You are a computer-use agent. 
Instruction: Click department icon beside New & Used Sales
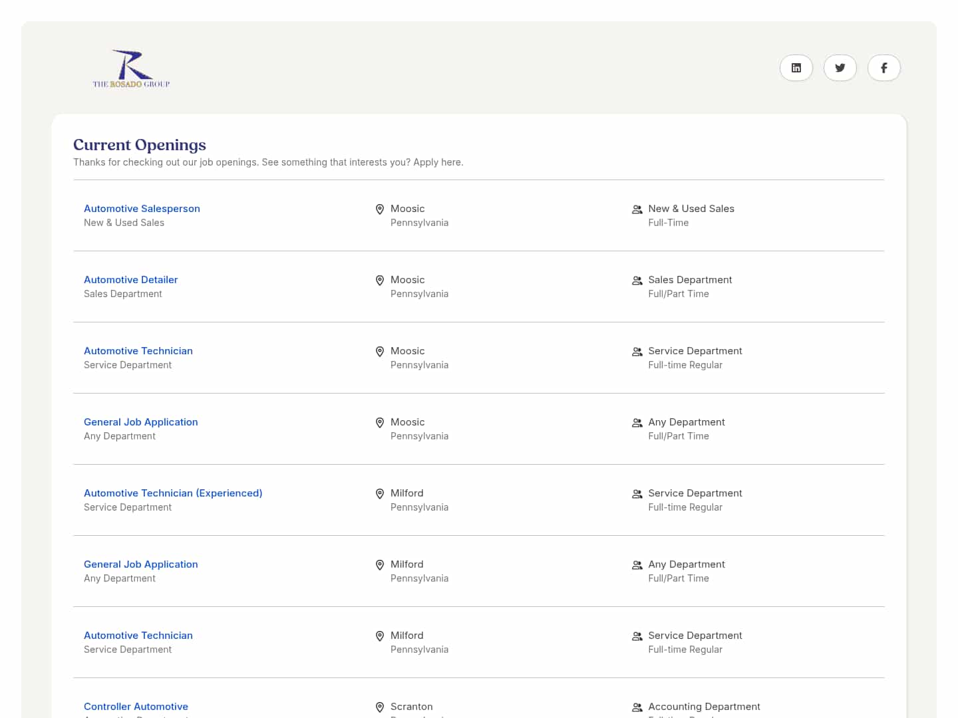click(637, 209)
